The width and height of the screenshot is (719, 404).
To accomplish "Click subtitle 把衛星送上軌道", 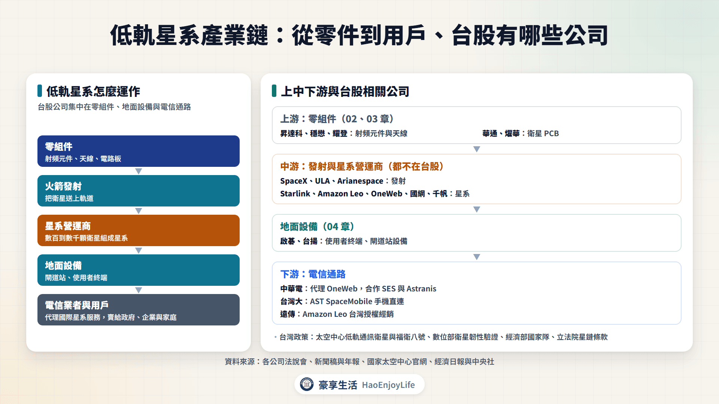I will pos(69,199).
